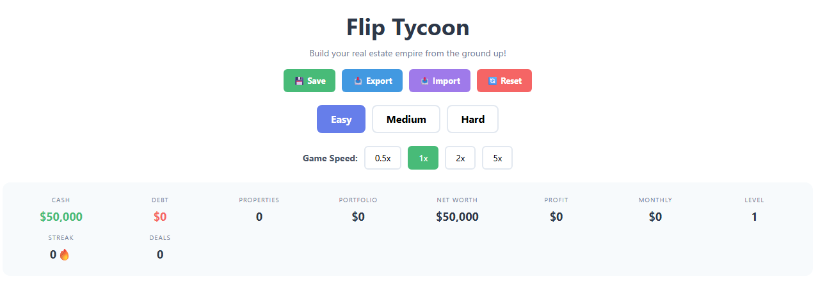Set game speed to 0.5x
827x288 pixels.
click(x=383, y=158)
